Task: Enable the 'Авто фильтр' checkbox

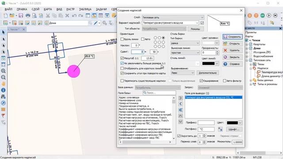Action: pyautogui.click(x=225, y=81)
